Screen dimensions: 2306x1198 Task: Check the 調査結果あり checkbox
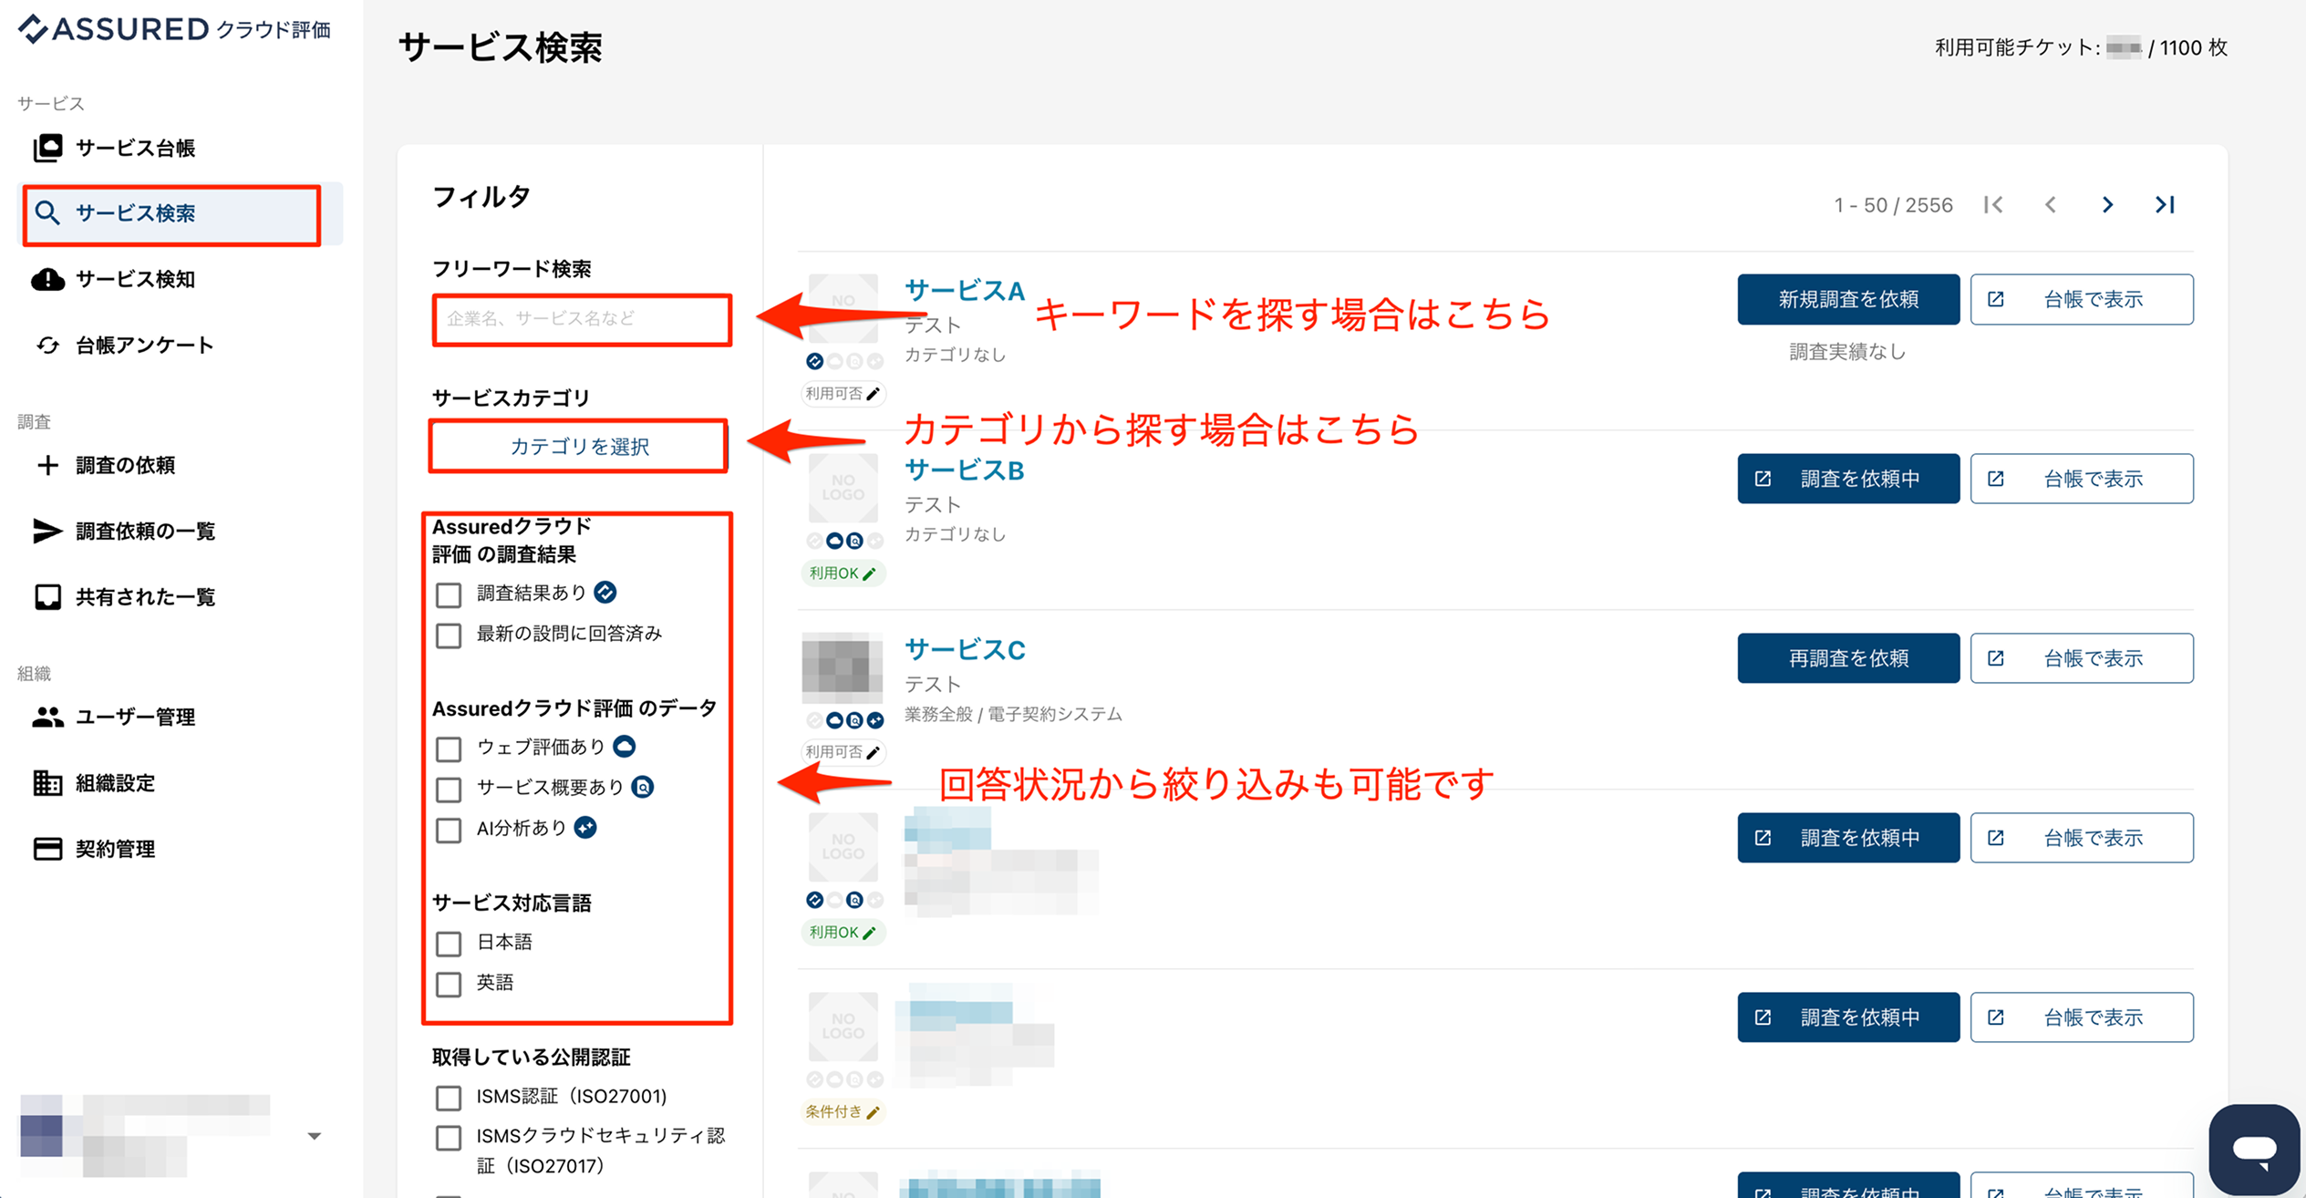tap(449, 594)
